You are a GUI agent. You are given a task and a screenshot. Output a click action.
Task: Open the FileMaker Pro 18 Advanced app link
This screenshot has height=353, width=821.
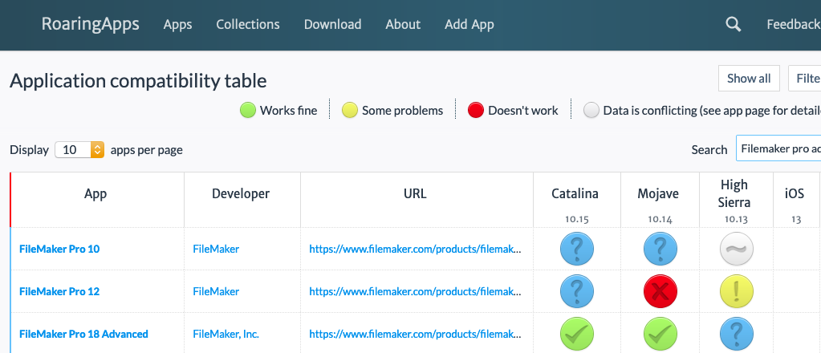click(x=83, y=334)
